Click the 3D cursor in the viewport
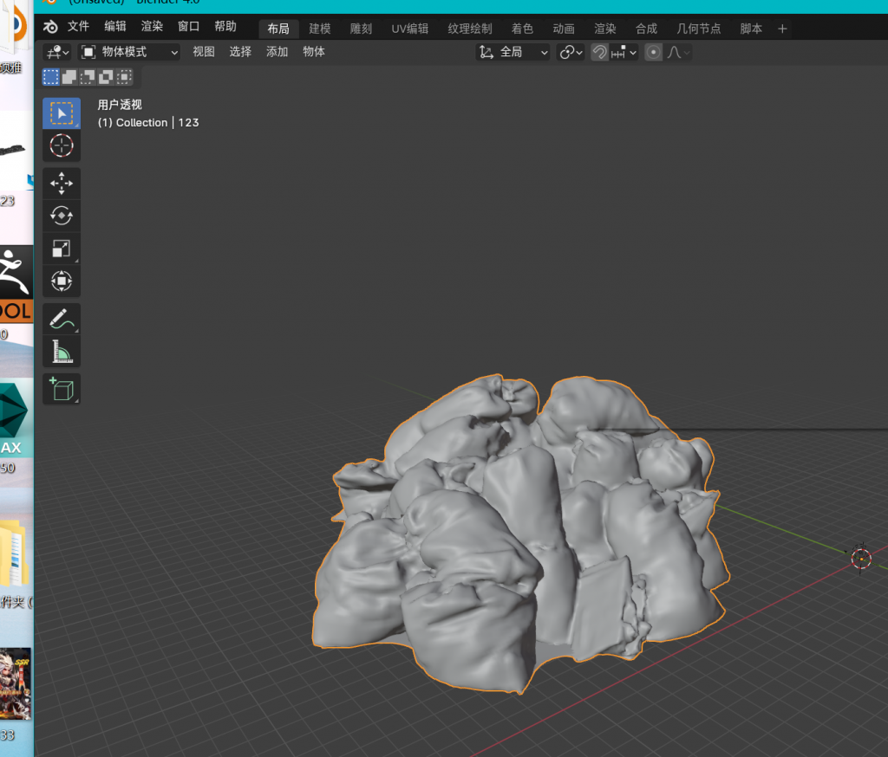 [x=861, y=559]
